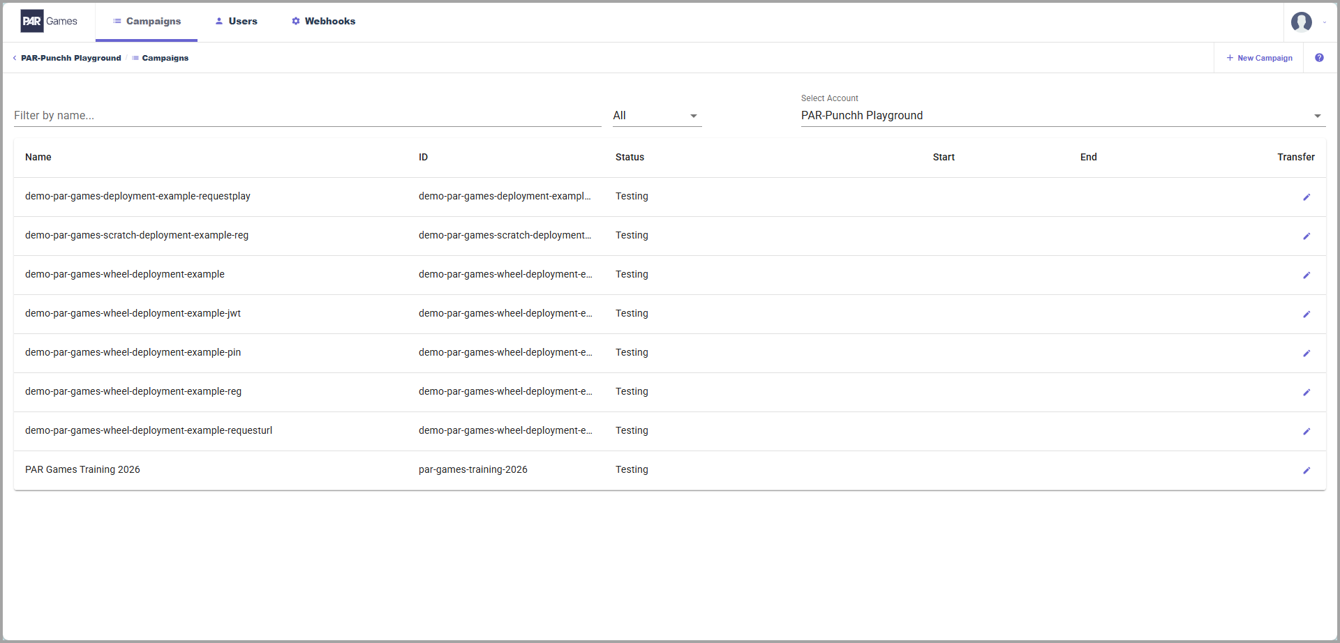Focus the Filter by name field
The width and height of the screenshot is (1340, 643).
(x=307, y=116)
